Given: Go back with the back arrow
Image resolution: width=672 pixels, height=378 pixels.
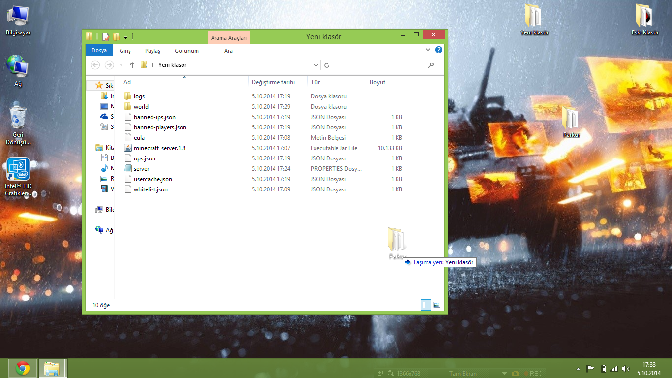Looking at the screenshot, I should pyautogui.click(x=95, y=65).
